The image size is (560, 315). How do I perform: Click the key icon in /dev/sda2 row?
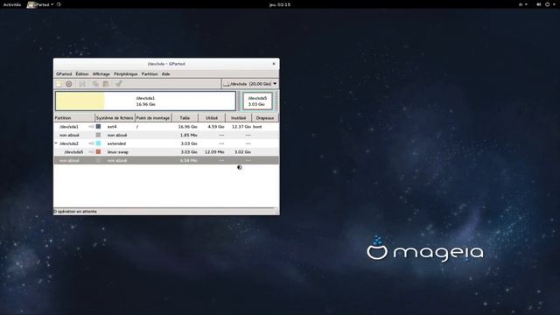click(91, 143)
